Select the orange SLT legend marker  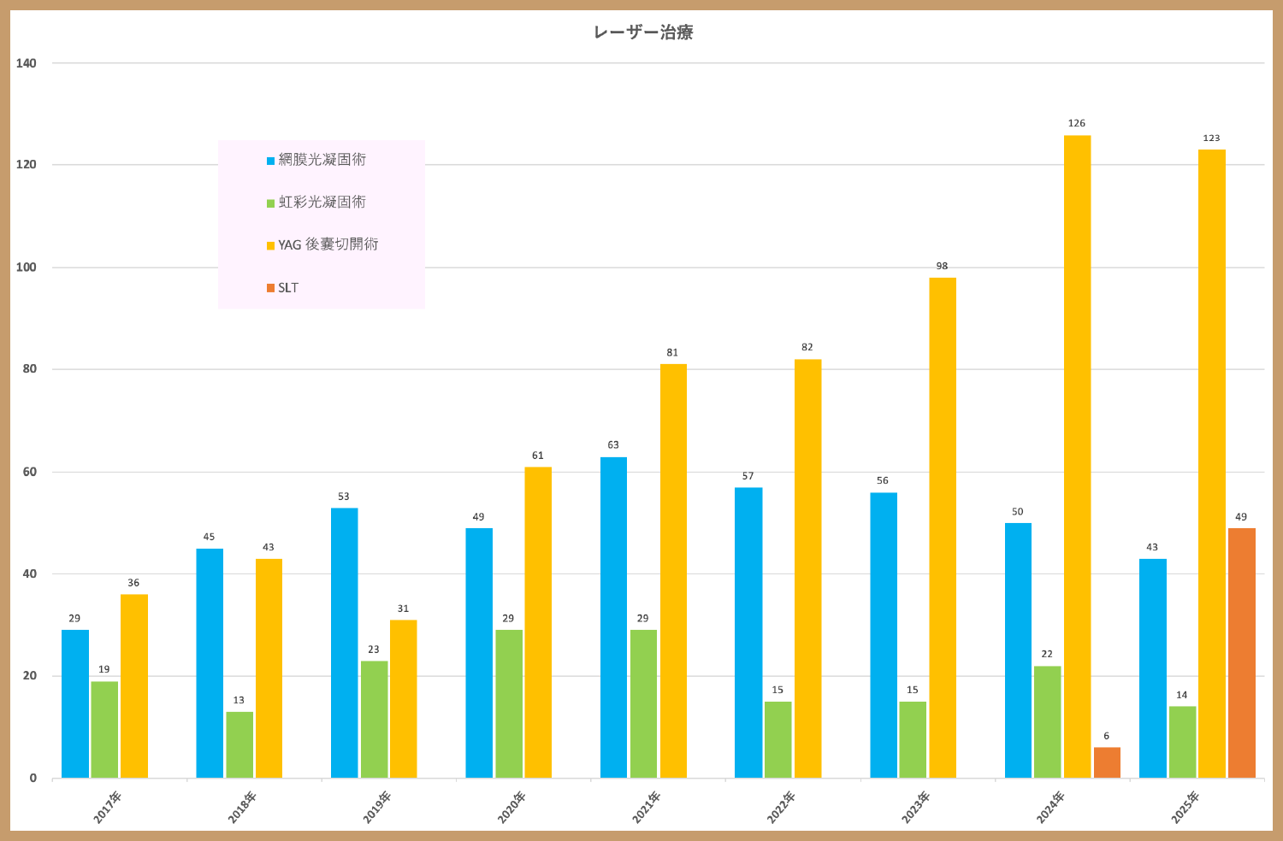[270, 288]
